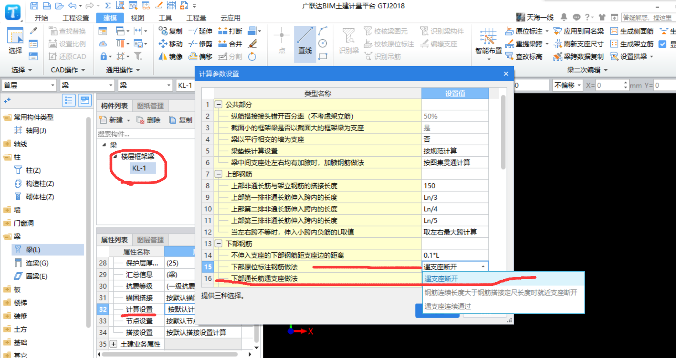
Task: Collapse the 上部钢筋 section in dialog
Action: tap(219, 174)
